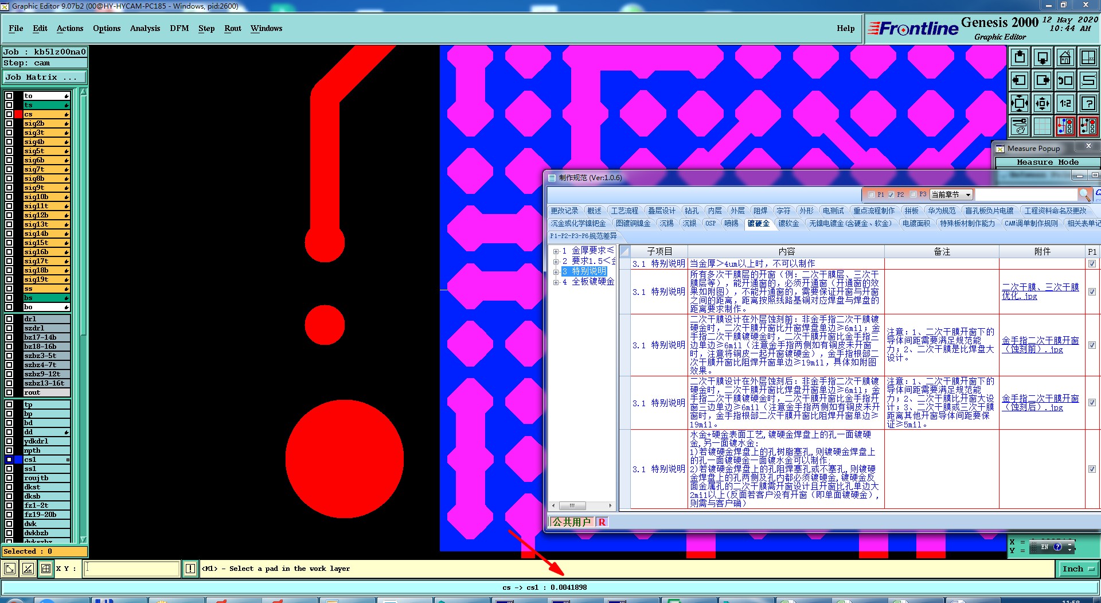This screenshot has height=603, width=1101.
Task: Click the question mark frame icon
Action: [1088, 103]
